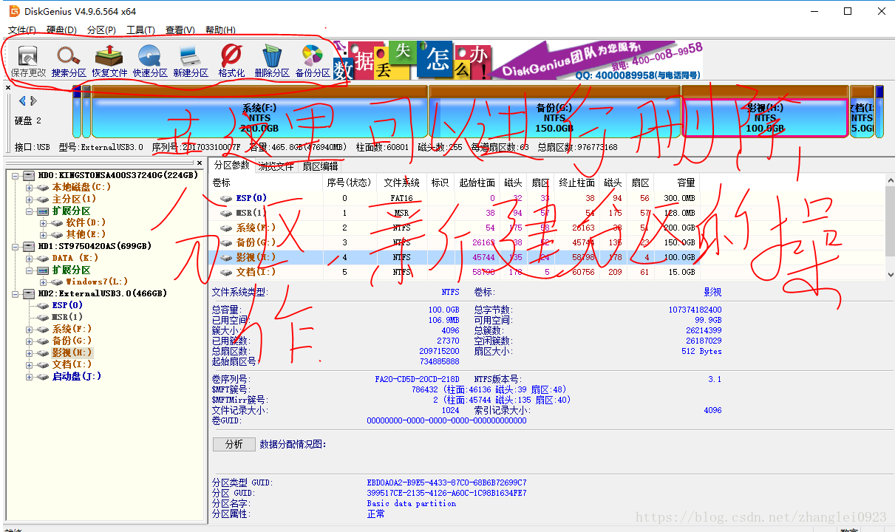
Task: Go to next disk with right arrow
Action: [x=33, y=100]
